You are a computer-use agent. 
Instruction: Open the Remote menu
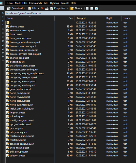pyautogui.click(x=65, y=3)
